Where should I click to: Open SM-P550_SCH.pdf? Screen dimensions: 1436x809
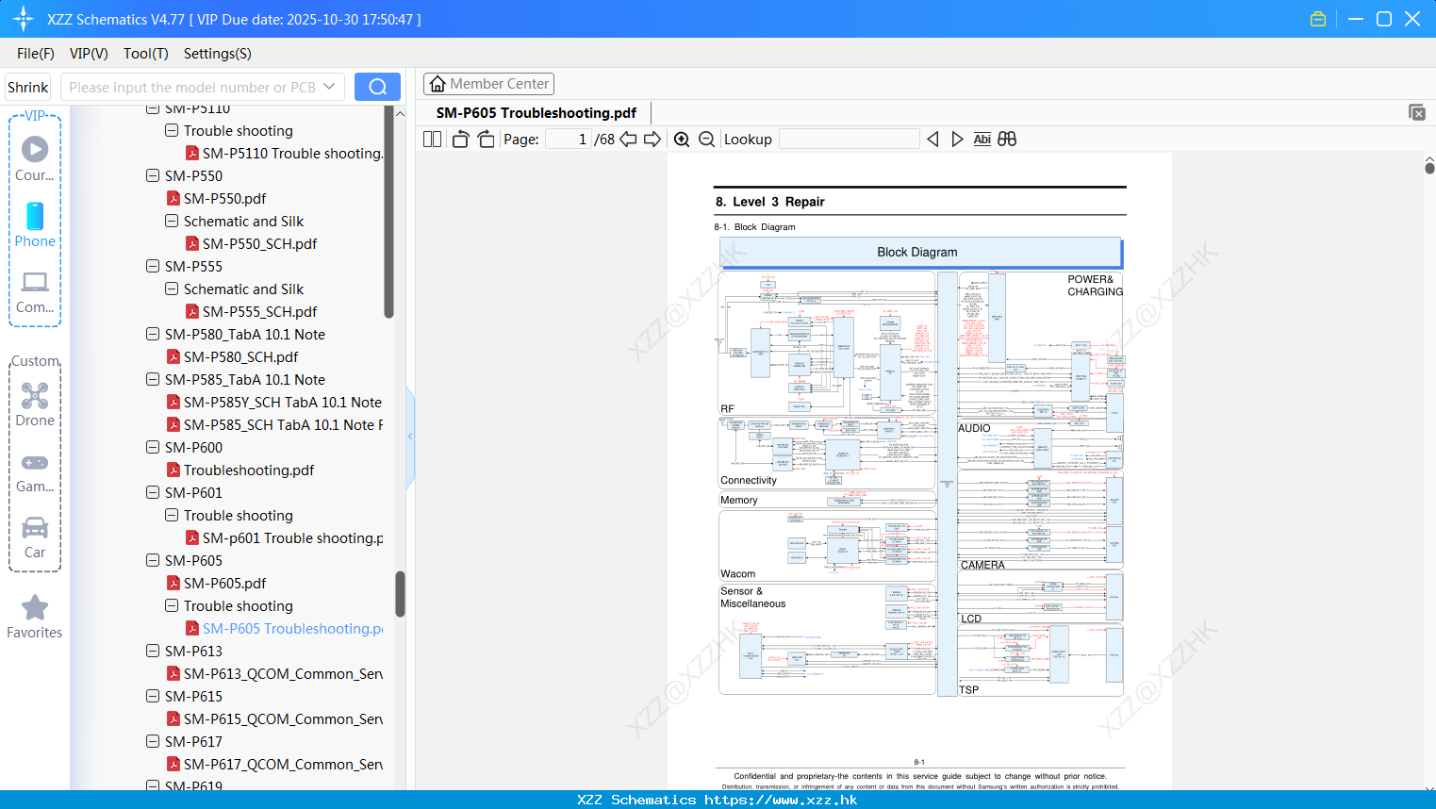[259, 243]
